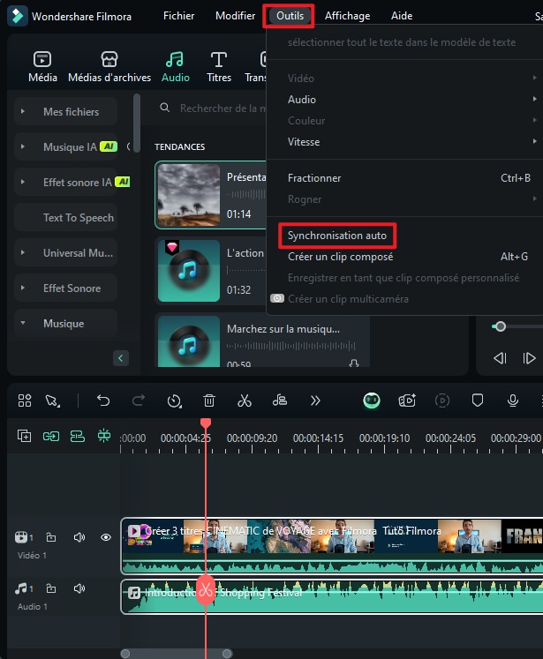Click the Wondershare Filmora logo

coord(18,16)
